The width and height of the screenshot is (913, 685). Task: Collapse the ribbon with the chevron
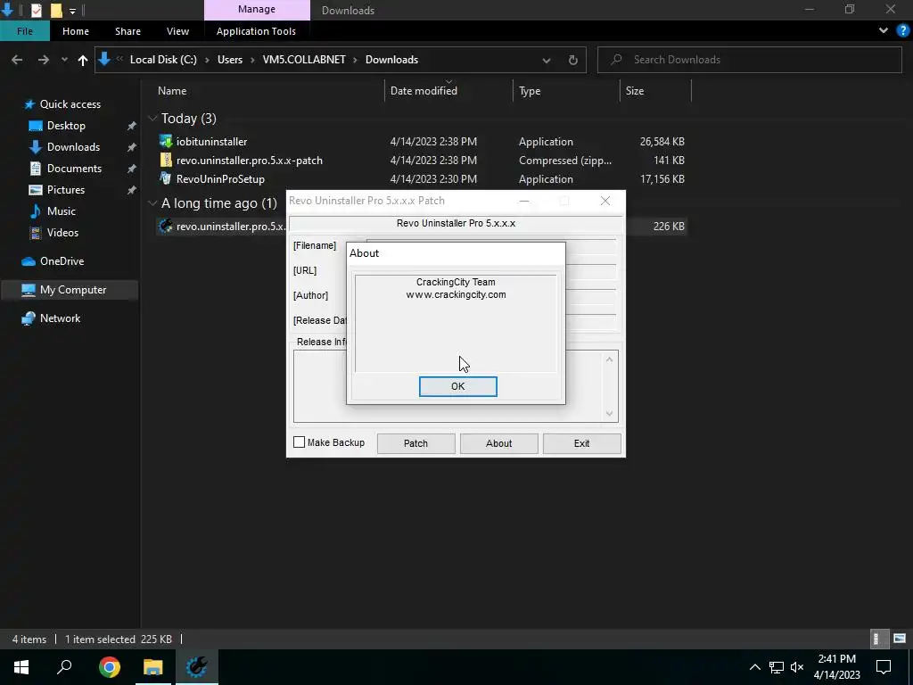point(884,31)
